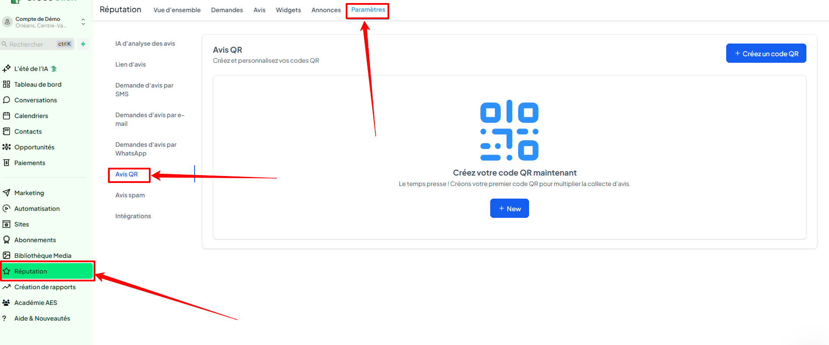Screen dimensions: 829x345
Task: Open Création de rapports in sidebar
Action: click(45, 287)
